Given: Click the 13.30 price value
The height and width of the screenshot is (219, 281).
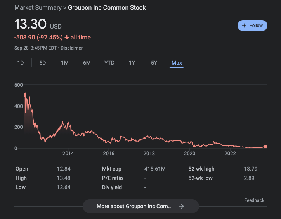Looking at the screenshot, I should 30,24.
